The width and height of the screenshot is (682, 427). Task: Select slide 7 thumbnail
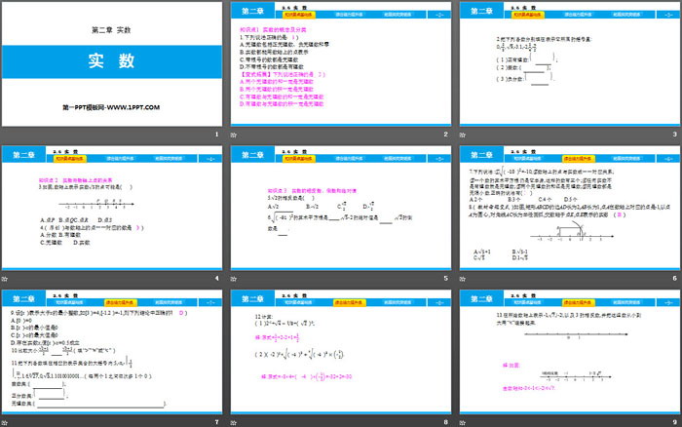pos(112,350)
